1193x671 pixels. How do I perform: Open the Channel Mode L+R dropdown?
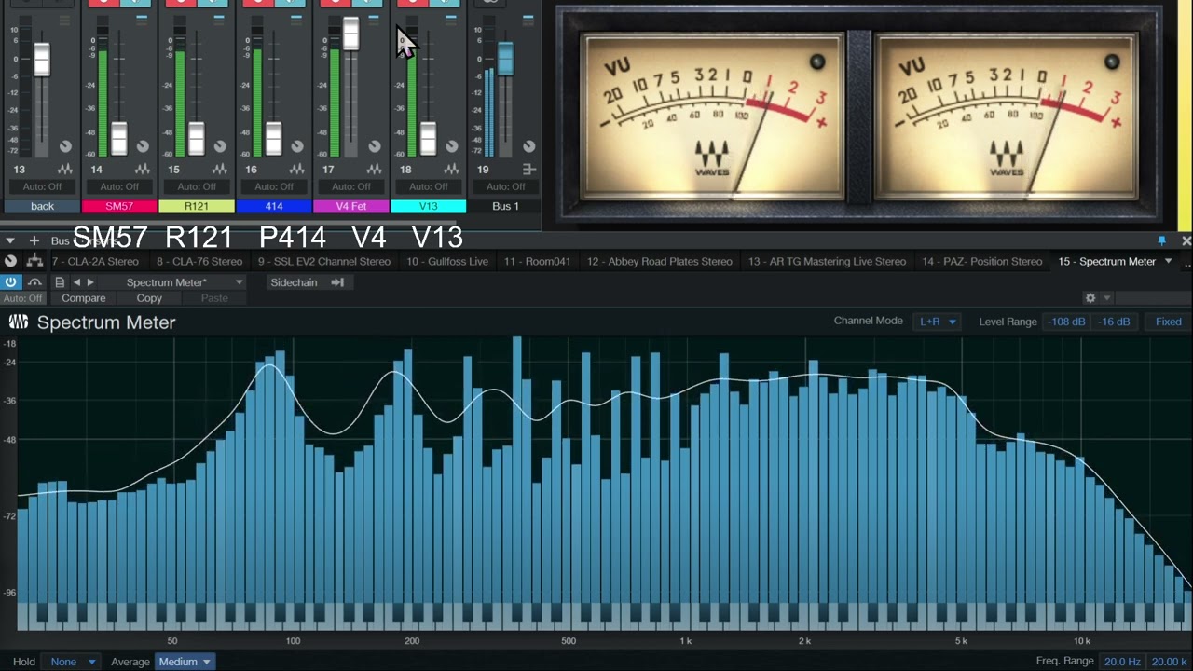pyautogui.click(x=937, y=322)
